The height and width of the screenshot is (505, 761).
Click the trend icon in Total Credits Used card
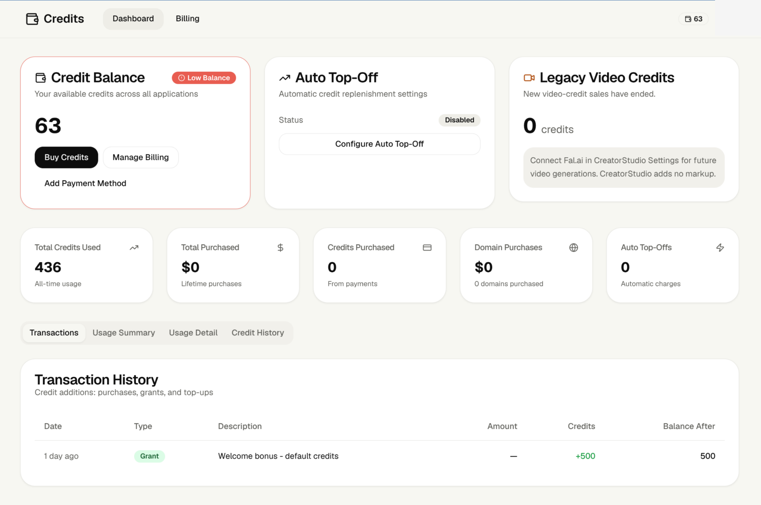pyautogui.click(x=134, y=247)
